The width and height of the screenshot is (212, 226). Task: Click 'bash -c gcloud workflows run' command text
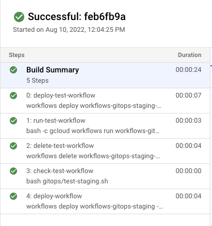[93, 131]
